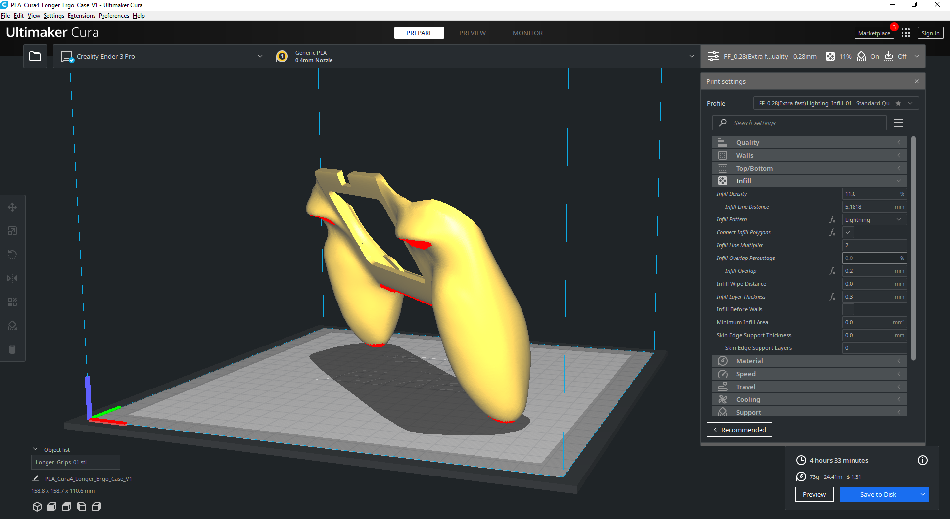
Task: Open the Preferences menu
Action: point(114,16)
